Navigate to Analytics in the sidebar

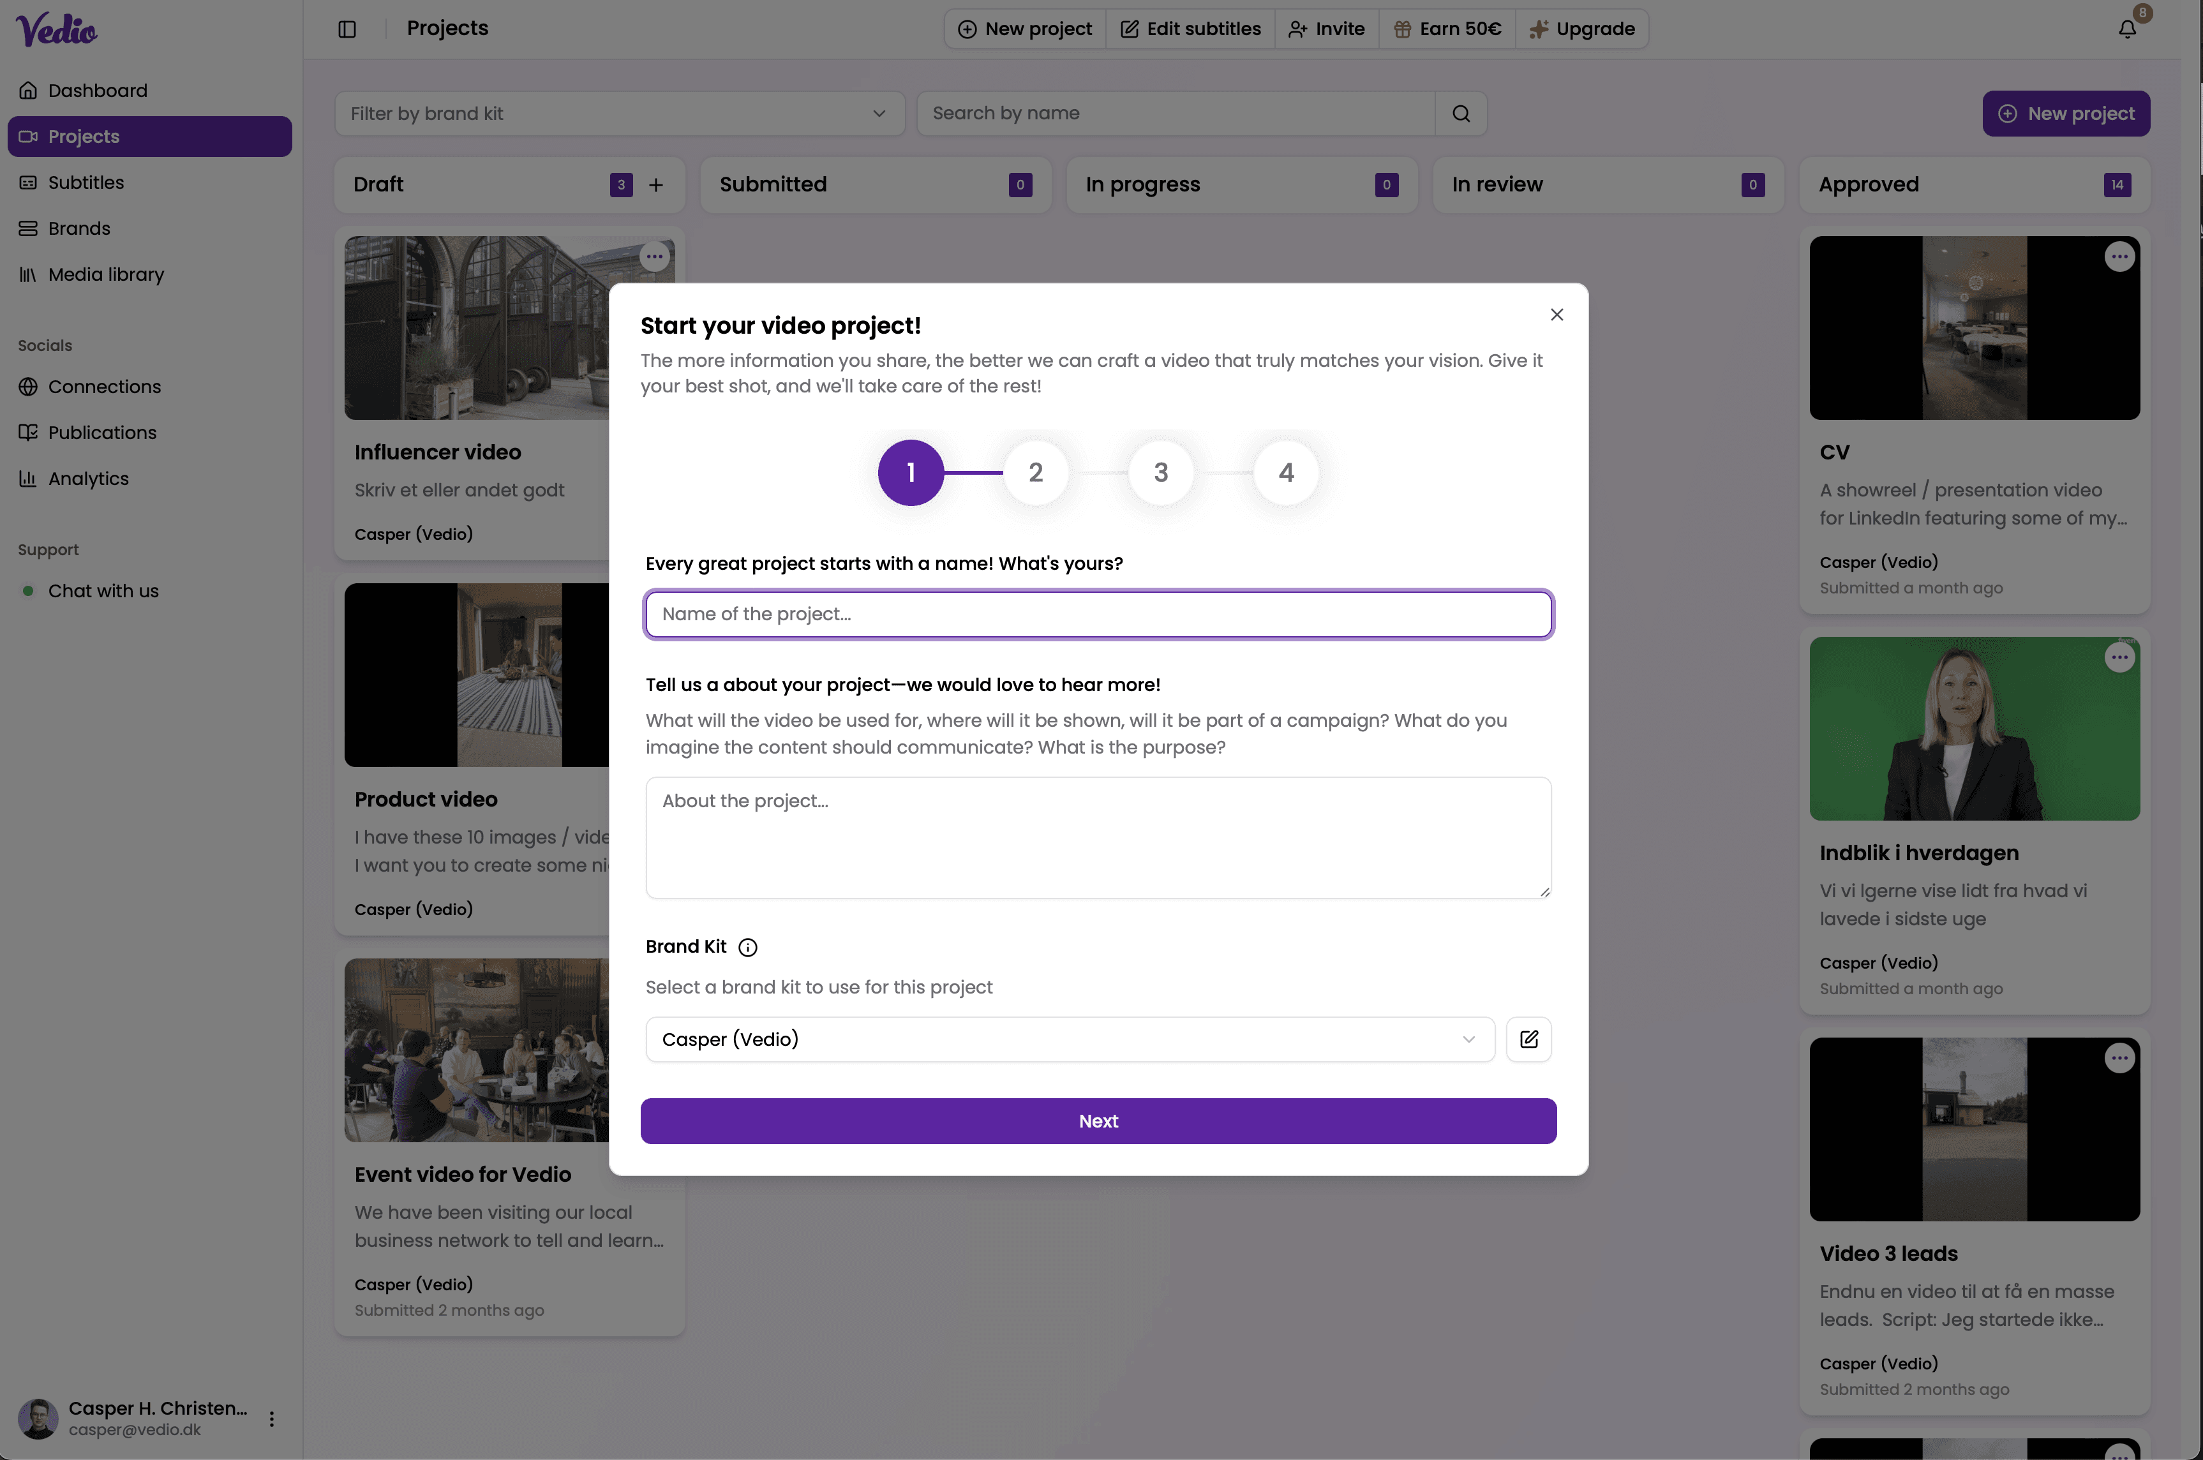pyautogui.click(x=89, y=479)
